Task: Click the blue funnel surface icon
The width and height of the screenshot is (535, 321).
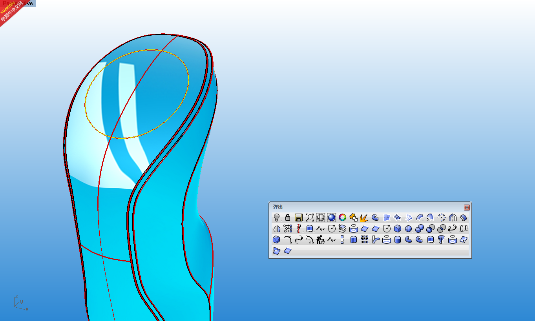Action: tap(442, 239)
